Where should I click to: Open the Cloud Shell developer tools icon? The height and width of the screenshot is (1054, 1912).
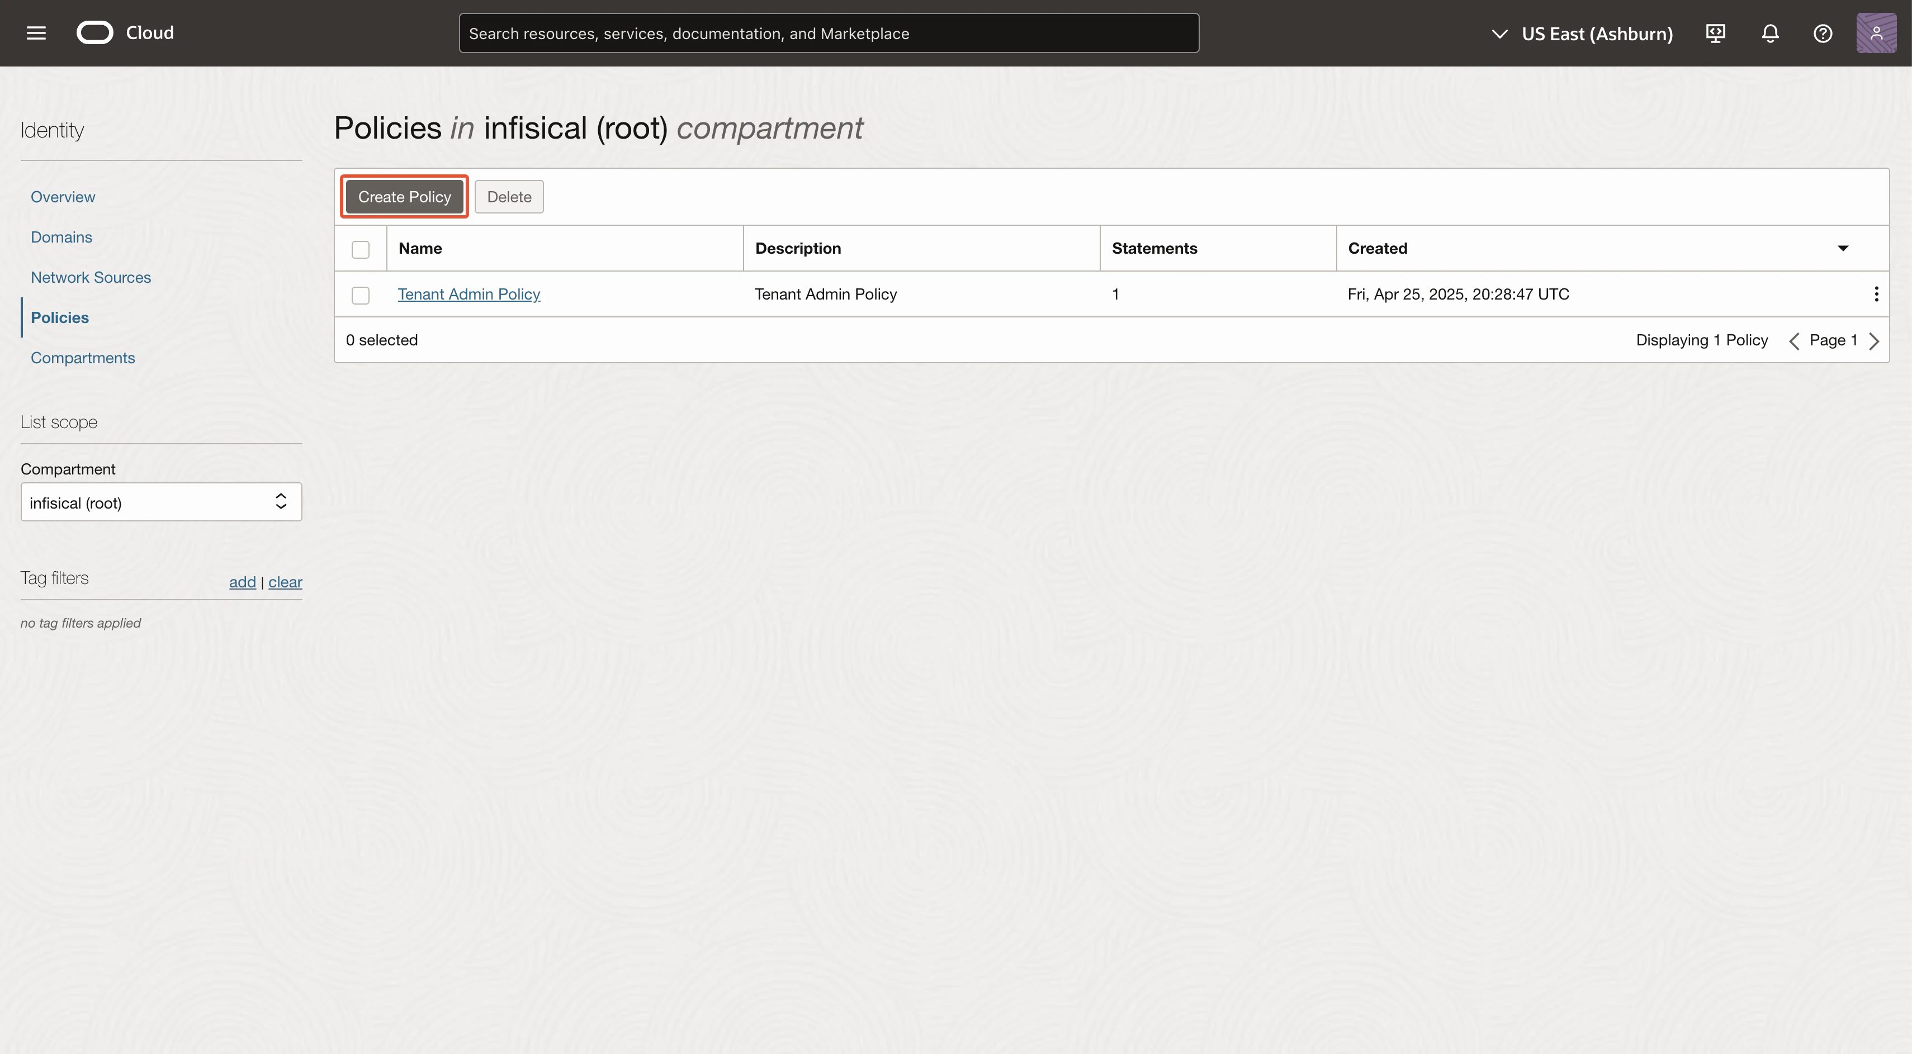(1715, 34)
